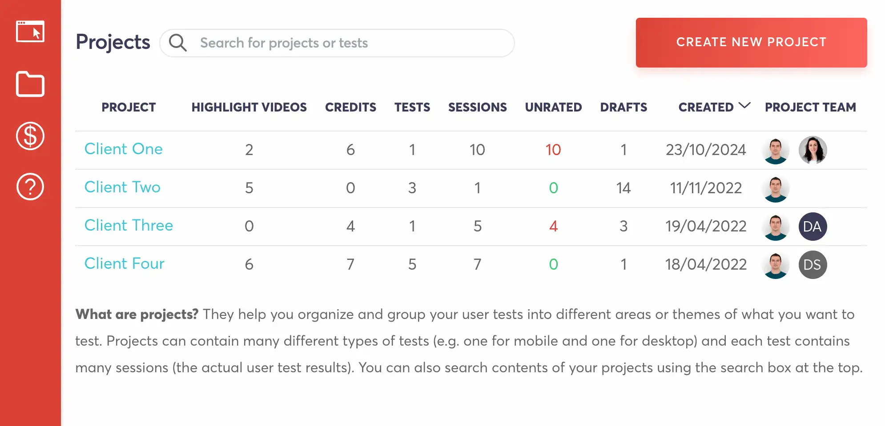Click the magnifying glass search icon
The width and height of the screenshot is (885, 426).
[x=178, y=43]
